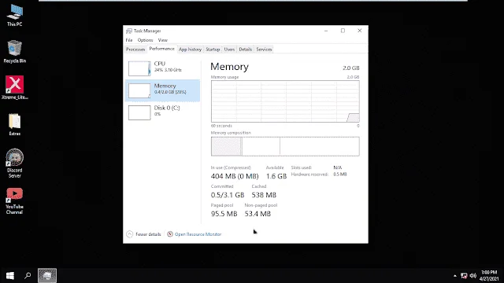
Task: Open the View menu
Action: coord(163,40)
